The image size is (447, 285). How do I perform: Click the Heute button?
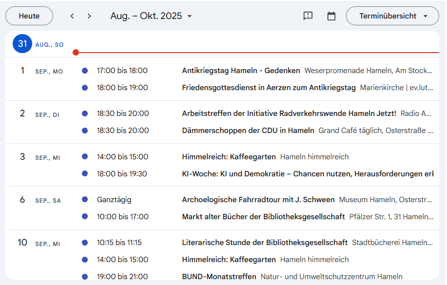29,16
